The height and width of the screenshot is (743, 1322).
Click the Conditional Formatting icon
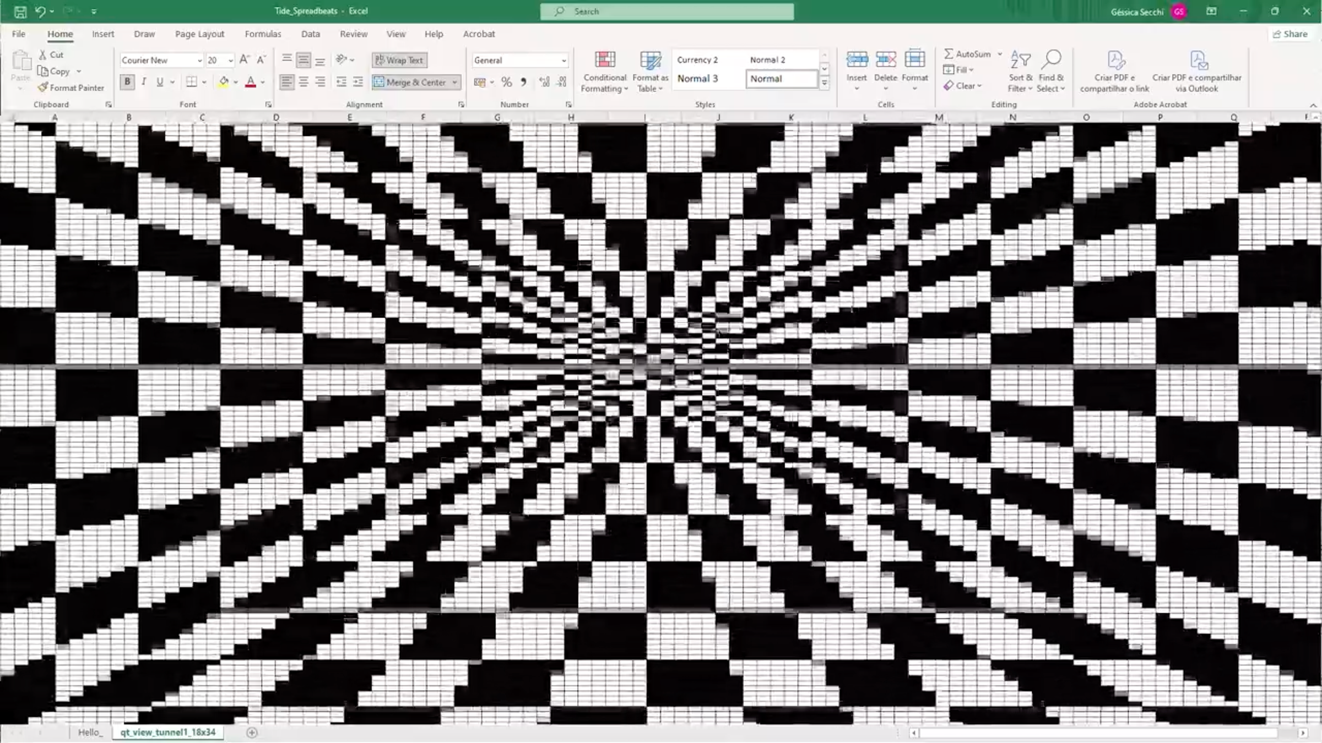coord(604,61)
